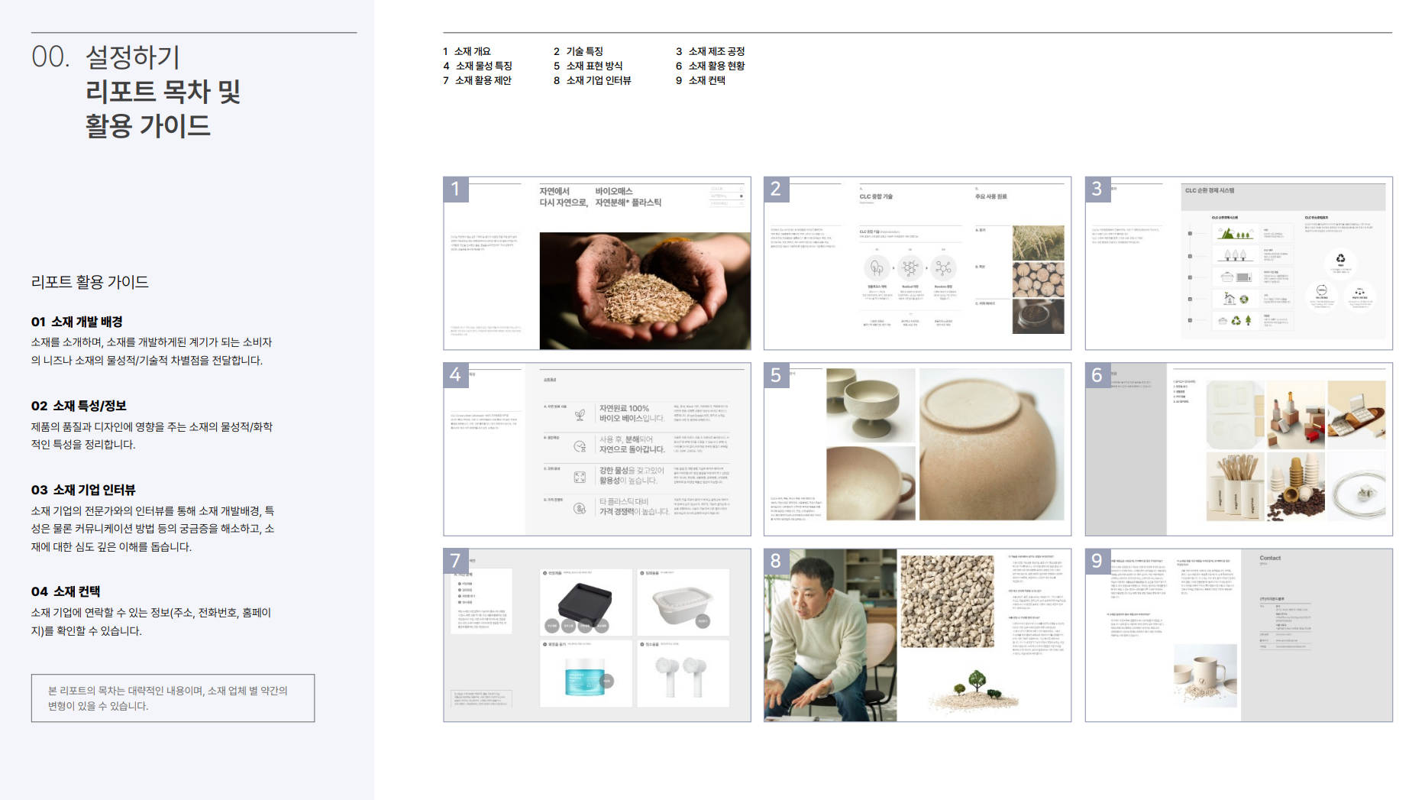This screenshot has height=800, width=1425.
Task: Open the interview page with seated man
Action: coord(830,635)
